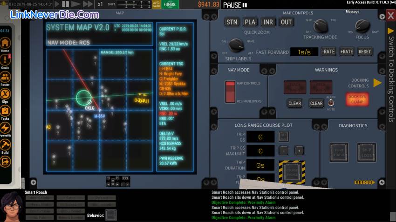Toggle the Auto Pause button
This screenshot has height=222, width=396.
coord(157,5)
